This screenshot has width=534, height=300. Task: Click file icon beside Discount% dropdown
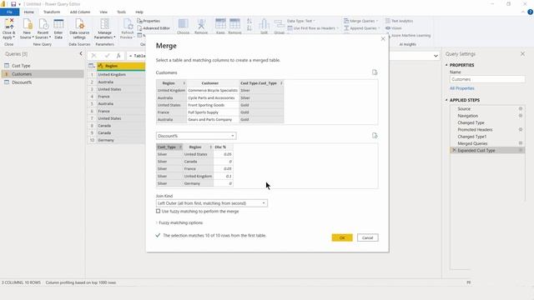pyautogui.click(x=375, y=136)
